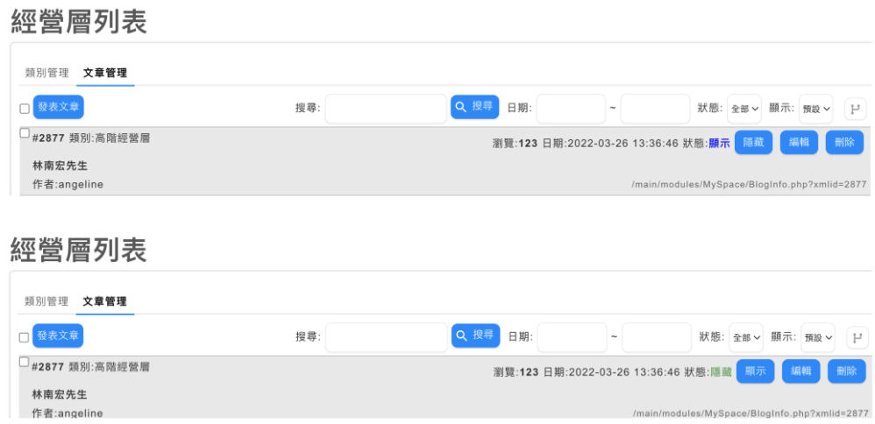The width and height of the screenshot is (875, 424).
Task: Click the 隱藏 button to hide article #2877
Action: (x=753, y=142)
